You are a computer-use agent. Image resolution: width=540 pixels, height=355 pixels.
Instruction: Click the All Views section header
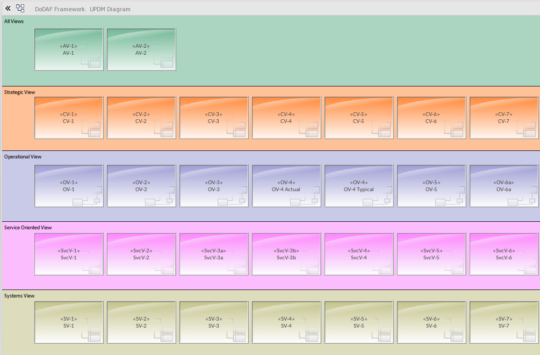coord(14,21)
